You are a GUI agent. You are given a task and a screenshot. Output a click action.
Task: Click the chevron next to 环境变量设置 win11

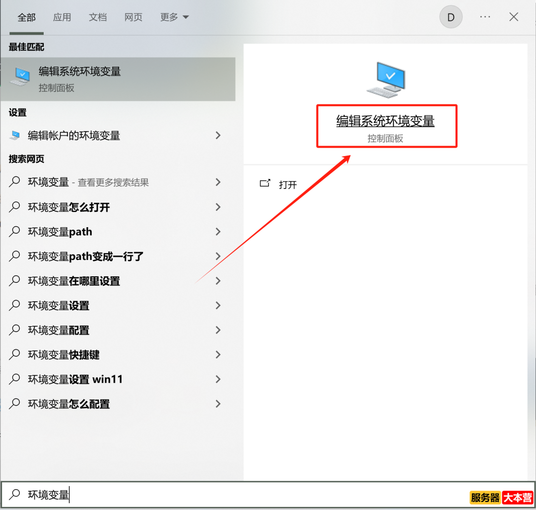click(x=218, y=379)
